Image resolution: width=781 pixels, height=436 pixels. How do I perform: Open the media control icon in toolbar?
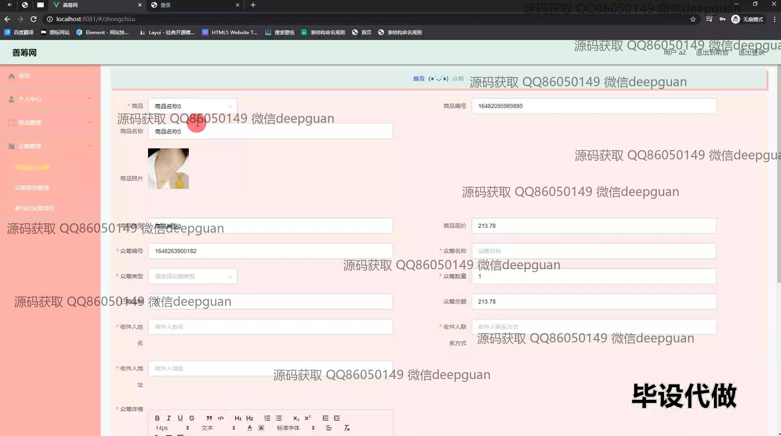tap(709, 19)
